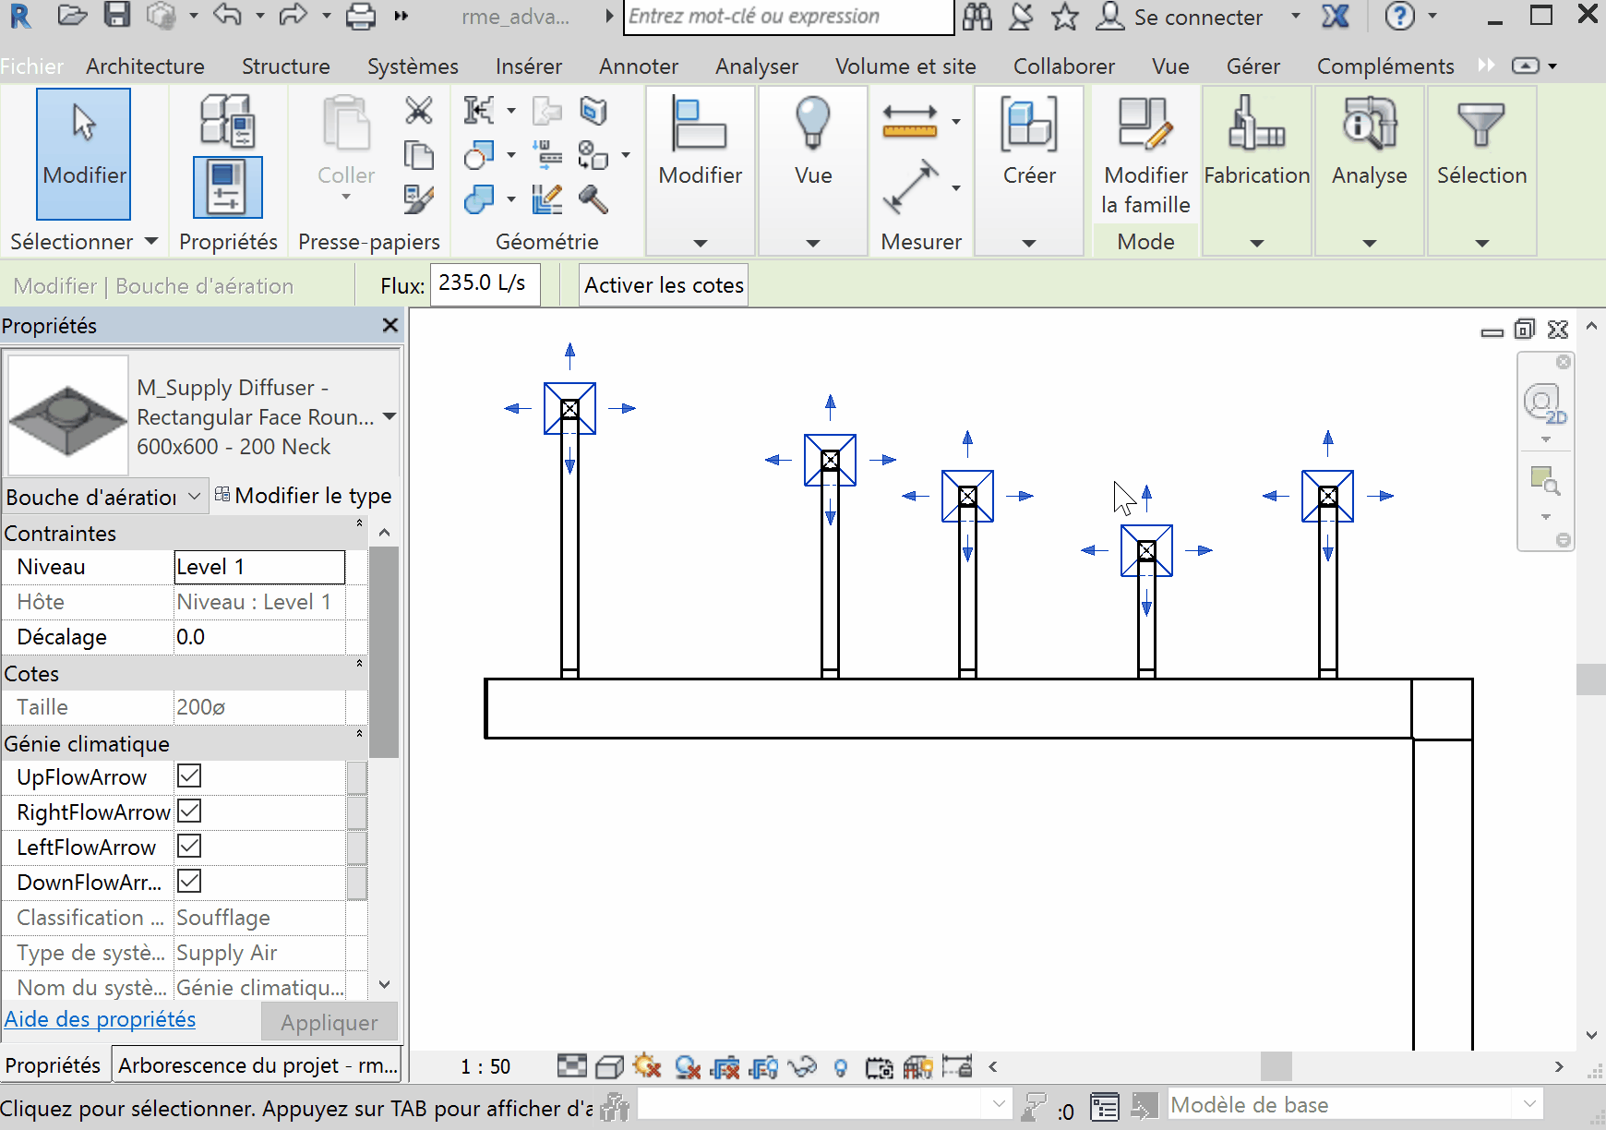Click the Save icon in quick access toolbar

pyautogui.click(x=117, y=16)
